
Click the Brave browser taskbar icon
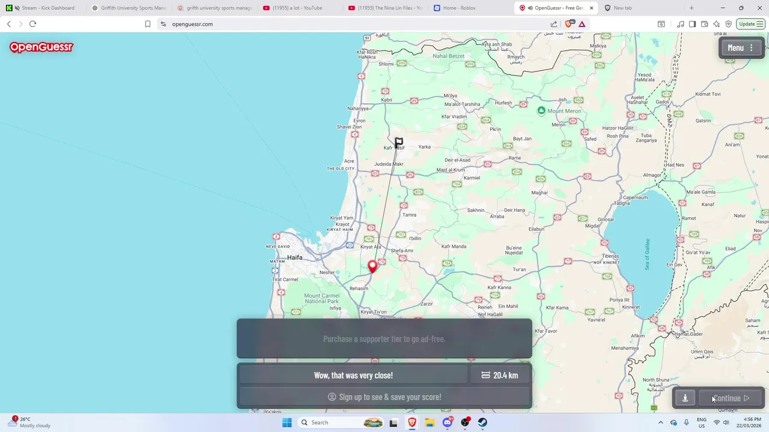pos(412,422)
